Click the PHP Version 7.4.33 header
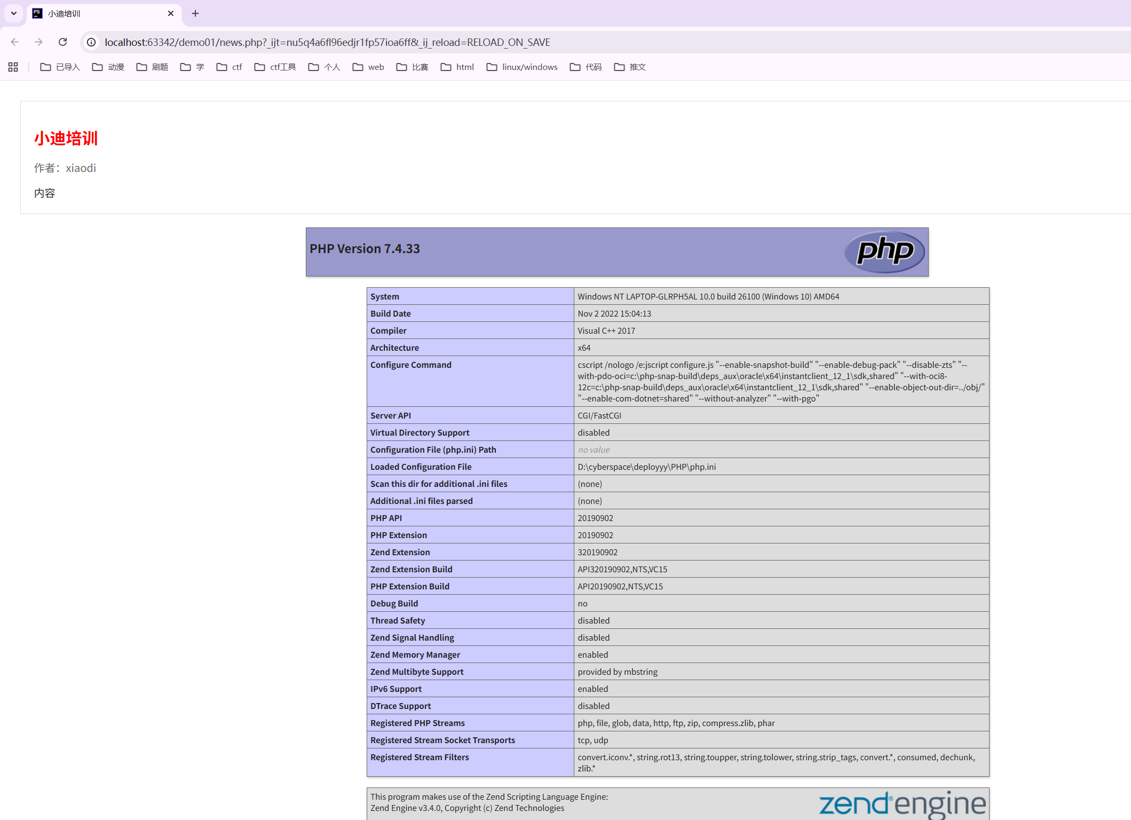This screenshot has width=1131, height=820. coord(365,249)
